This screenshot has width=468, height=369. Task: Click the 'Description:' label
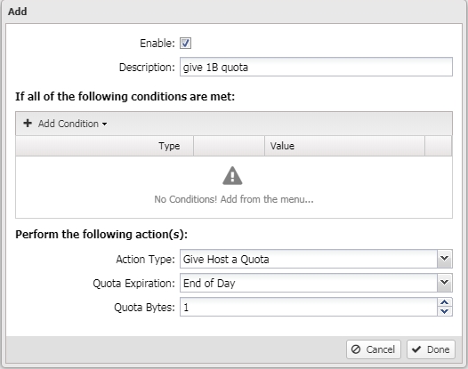(x=147, y=68)
